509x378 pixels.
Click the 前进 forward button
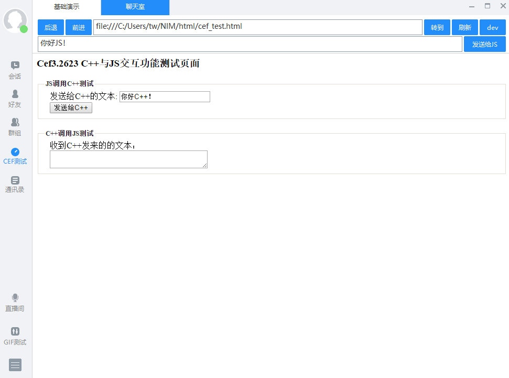pos(79,27)
